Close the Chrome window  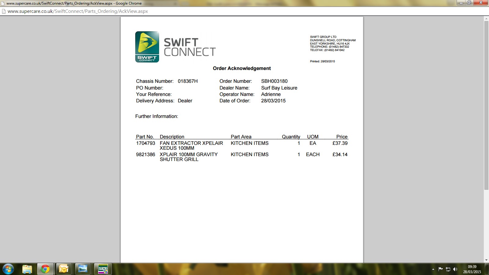[x=480, y=3]
